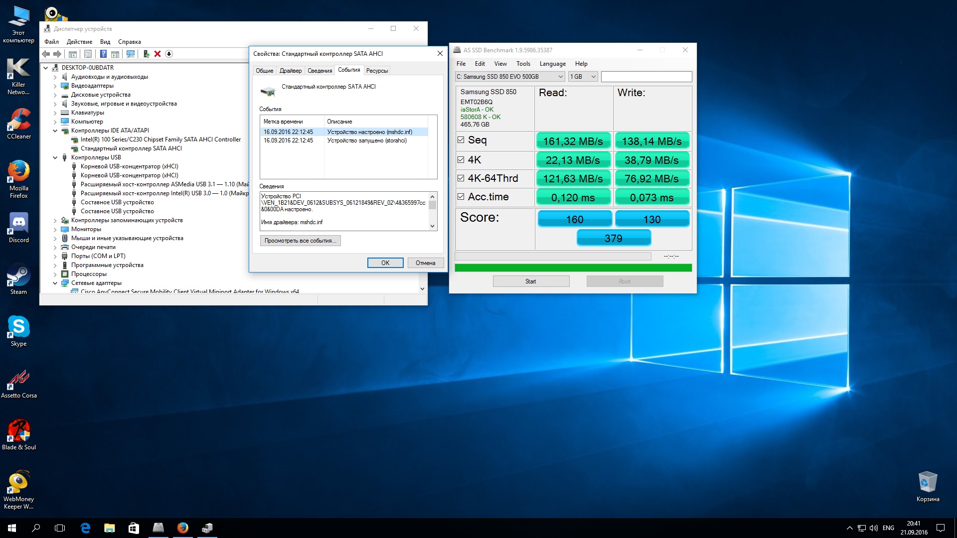957x538 pixels.
Task: Click scan for hardware changes icon
Action: (x=131, y=54)
